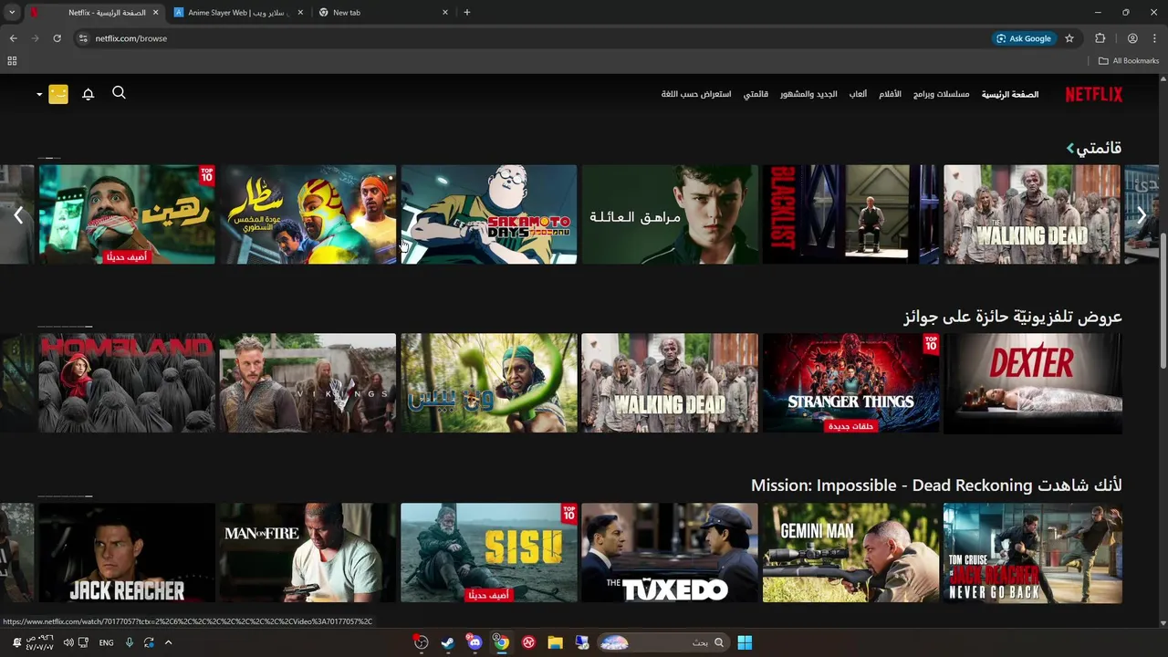The image size is (1168, 657).
Task: Open Sakamoto Days thumbnail
Action: [x=489, y=214]
